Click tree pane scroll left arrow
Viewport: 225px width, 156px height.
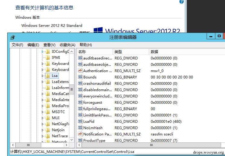pyautogui.click(x=13, y=145)
